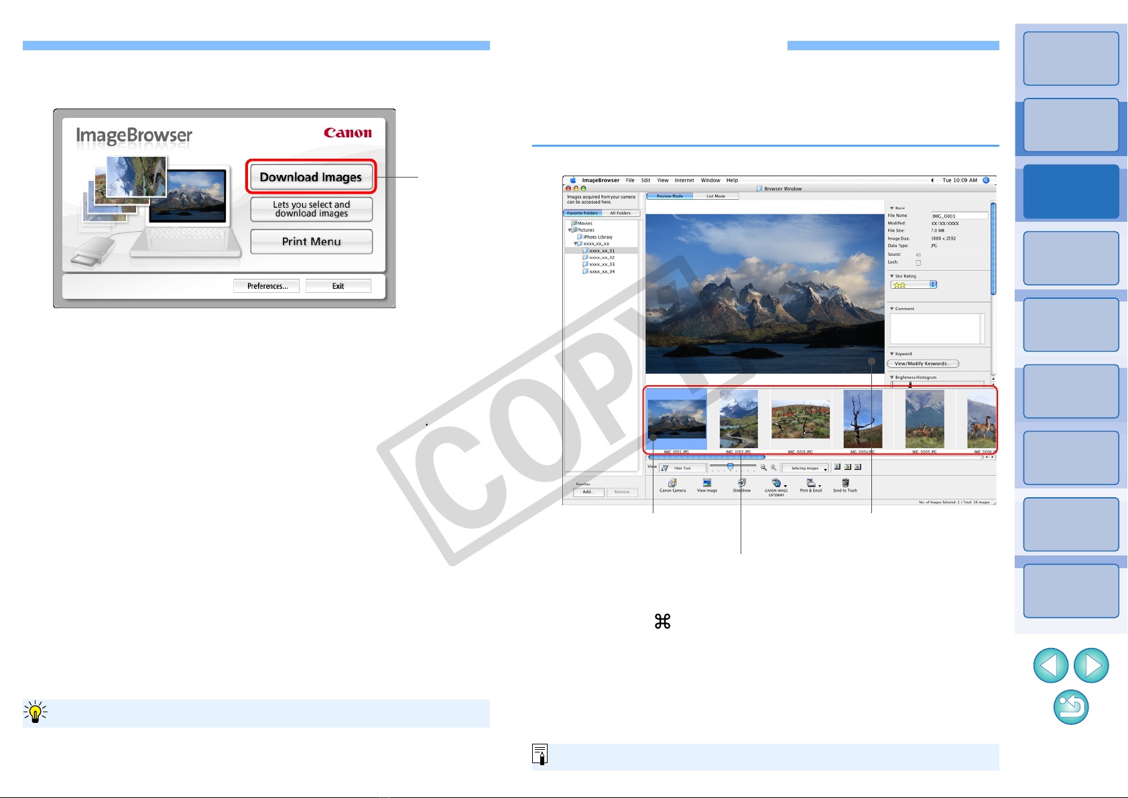Open the Star Rating dropdown
Image resolution: width=1128 pixels, height=798 pixels.
(x=914, y=285)
